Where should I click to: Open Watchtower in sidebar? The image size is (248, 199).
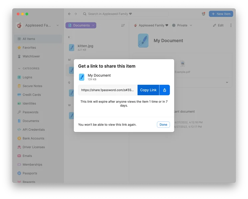(38, 56)
